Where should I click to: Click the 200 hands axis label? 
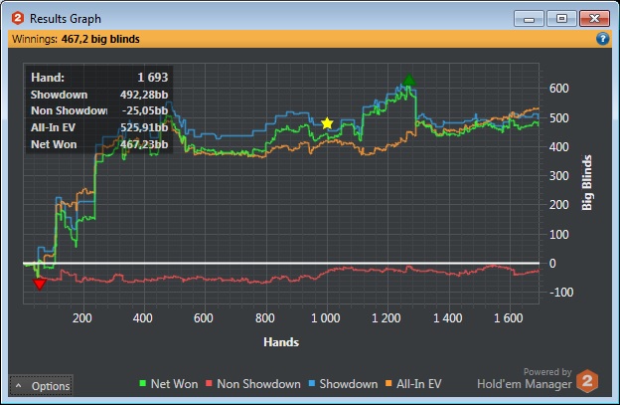pos(81,318)
